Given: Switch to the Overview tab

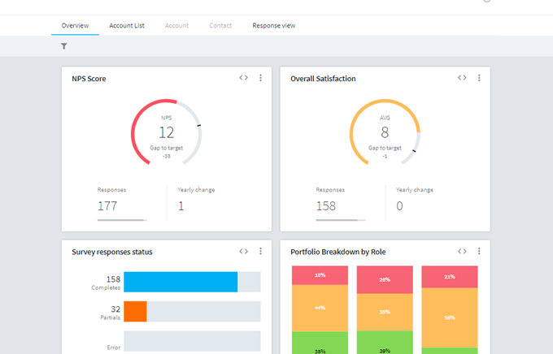Looking at the screenshot, I should pyautogui.click(x=75, y=25).
